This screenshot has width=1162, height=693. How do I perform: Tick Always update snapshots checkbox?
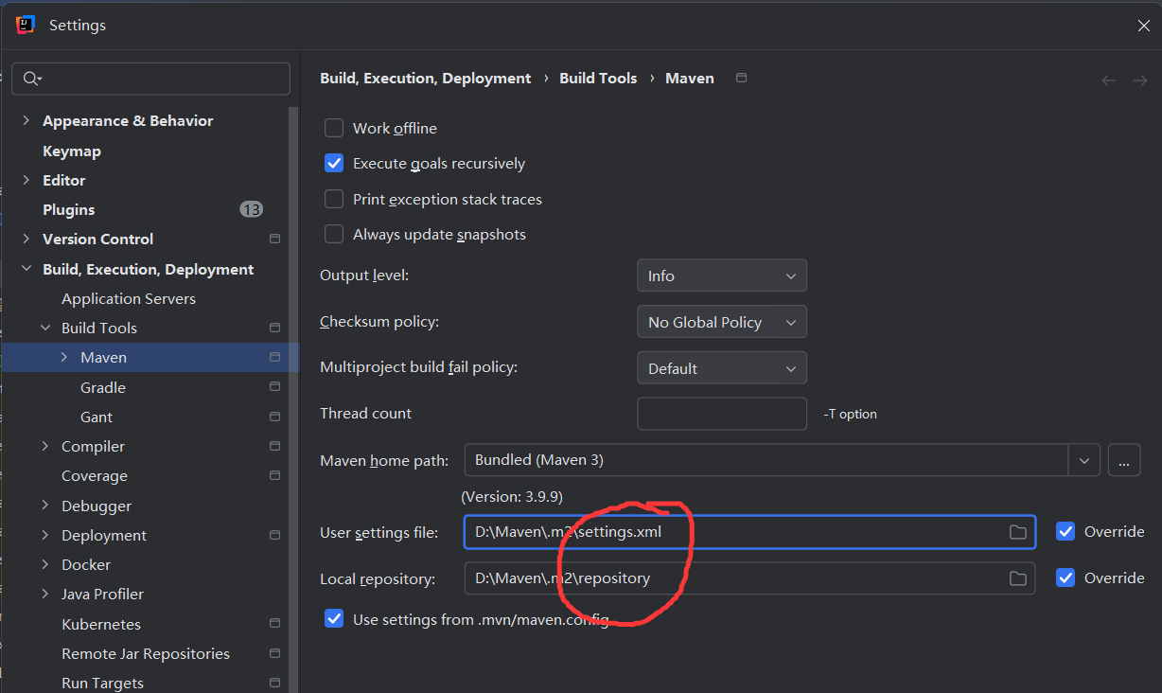point(334,234)
